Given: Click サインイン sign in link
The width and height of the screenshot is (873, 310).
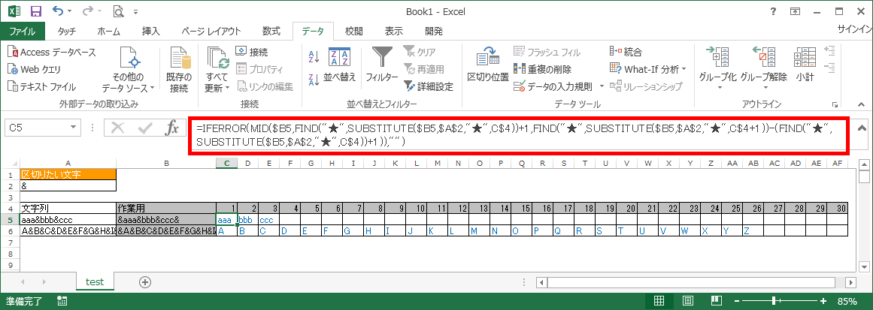Looking at the screenshot, I should pos(855,31).
